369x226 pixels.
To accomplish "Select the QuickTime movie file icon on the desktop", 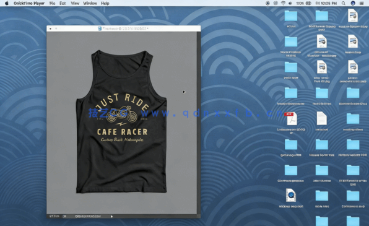I will click(291, 196).
